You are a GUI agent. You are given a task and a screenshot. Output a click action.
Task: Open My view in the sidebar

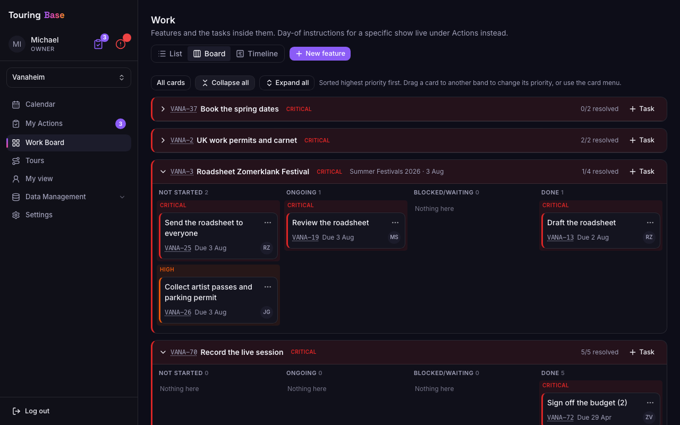coord(69,179)
